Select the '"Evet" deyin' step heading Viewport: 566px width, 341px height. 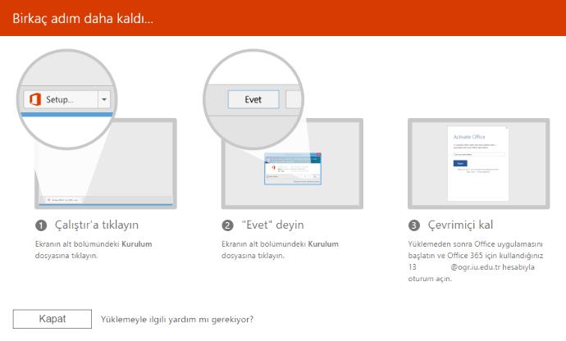click(272, 225)
